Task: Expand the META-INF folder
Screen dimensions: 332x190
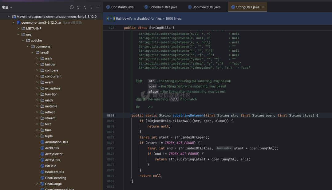Action: (x=18, y=28)
